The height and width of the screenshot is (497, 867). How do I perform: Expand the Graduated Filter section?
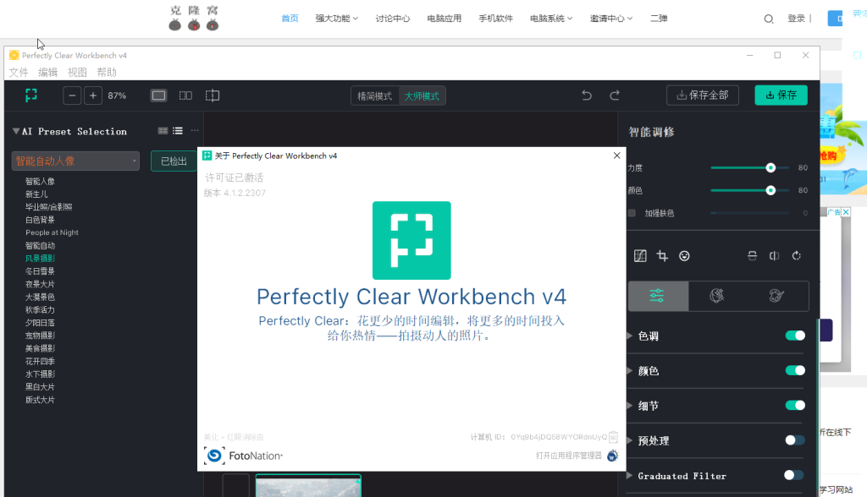point(630,475)
